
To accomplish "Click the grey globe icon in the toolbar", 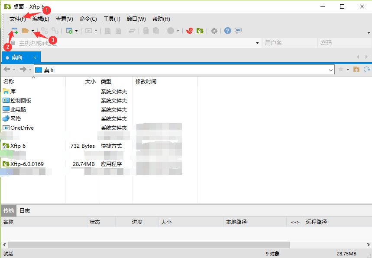I will point(171,31).
